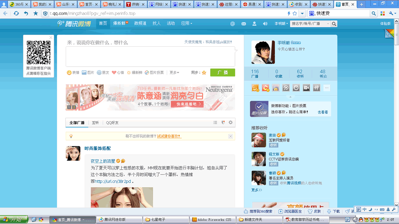Switch feed to list view icon
399x224 pixels.
[215, 123]
